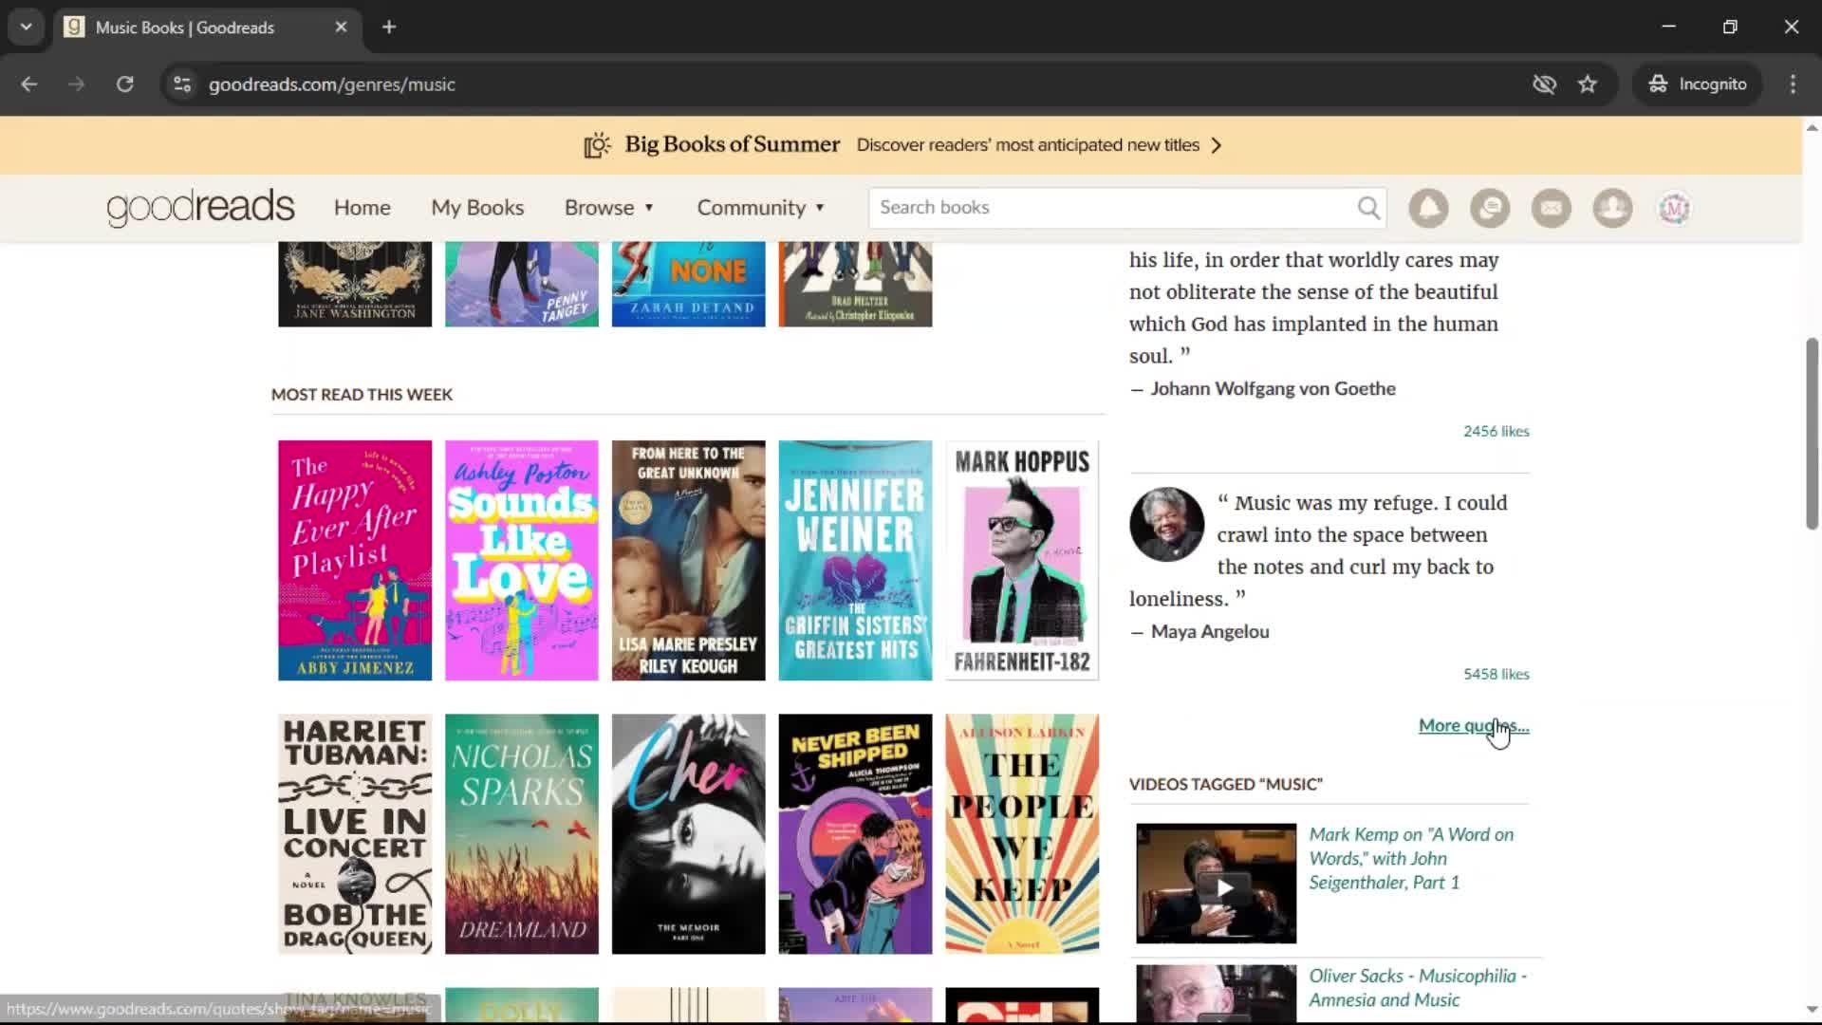The height and width of the screenshot is (1025, 1822).
Task: Open Johann Wolfgang von Goethe author link
Action: [x=1273, y=388]
